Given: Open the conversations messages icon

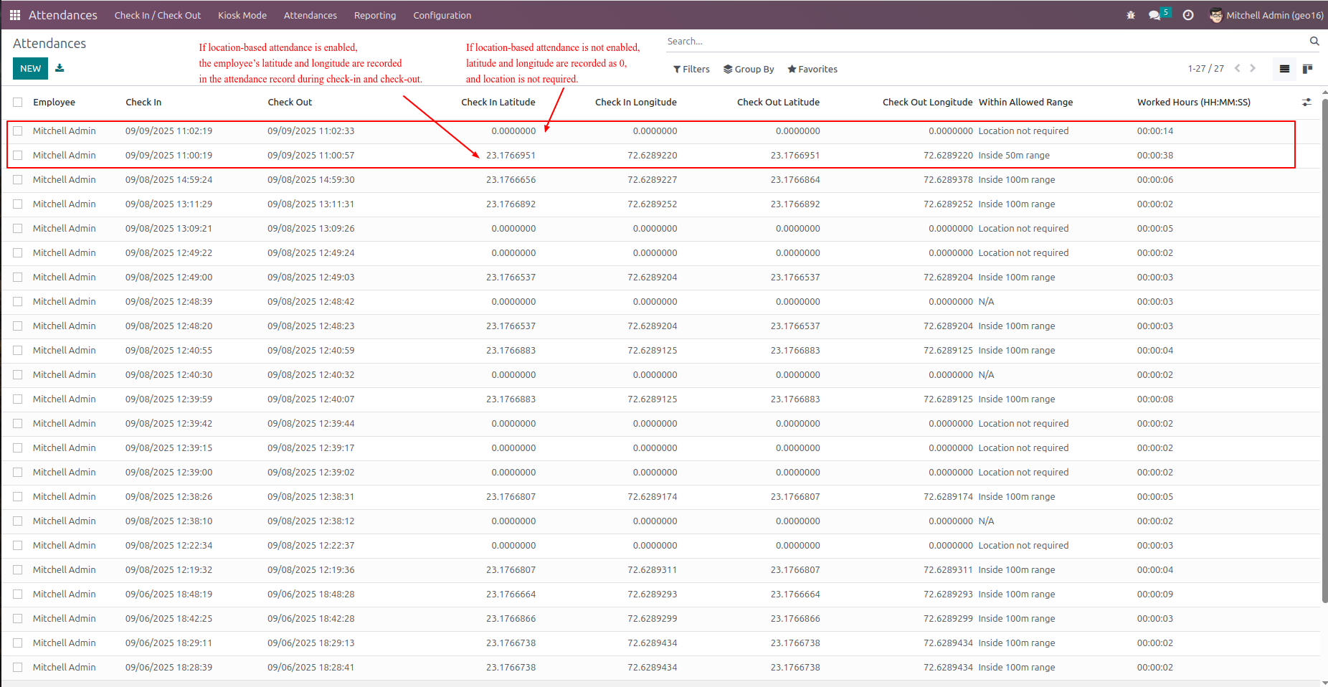Looking at the screenshot, I should point(1154,15).
